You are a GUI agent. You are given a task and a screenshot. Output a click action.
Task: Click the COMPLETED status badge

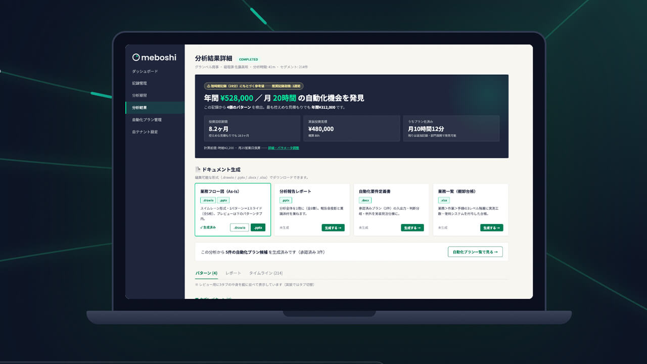pos(248,60)
